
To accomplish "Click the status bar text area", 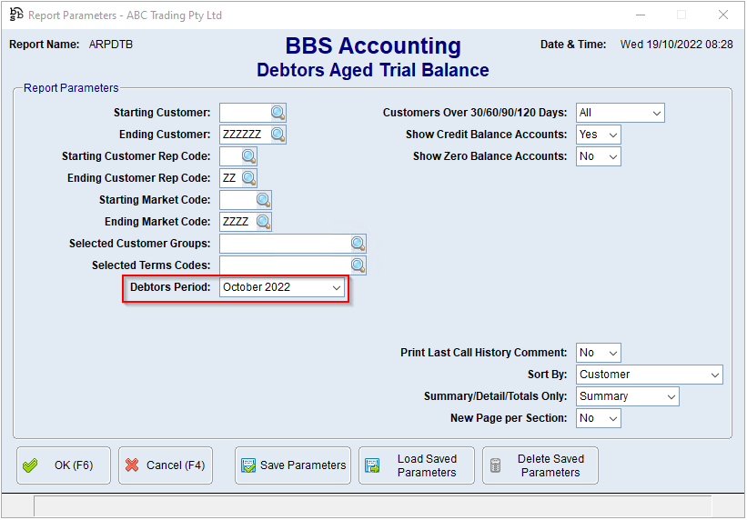I will (372, 505).
